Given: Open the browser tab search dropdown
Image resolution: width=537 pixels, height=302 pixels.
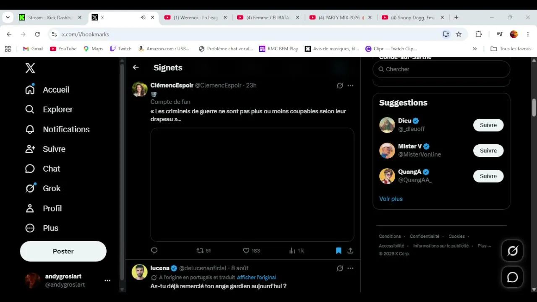Looking at the screenshot, I should [8, 18].
